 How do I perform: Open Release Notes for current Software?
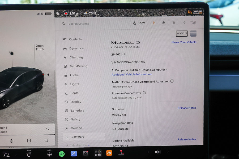pos(187,108)
